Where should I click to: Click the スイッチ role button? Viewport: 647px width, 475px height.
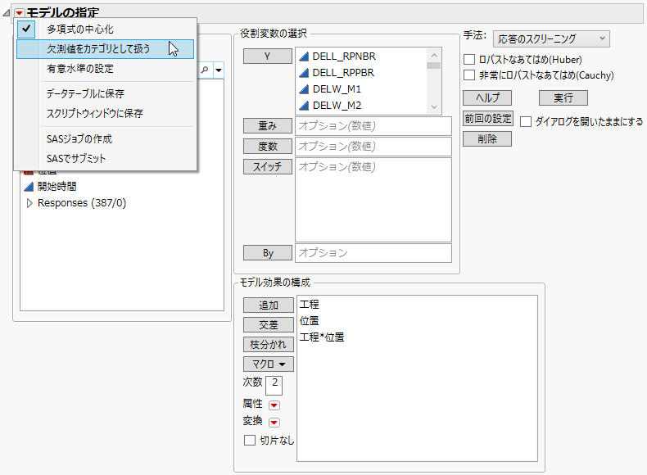(x=267, y=167)
